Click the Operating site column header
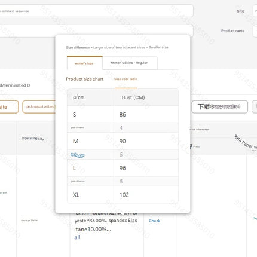The height and width of the screenshot is (257, 257). click(x=33, y=139)
